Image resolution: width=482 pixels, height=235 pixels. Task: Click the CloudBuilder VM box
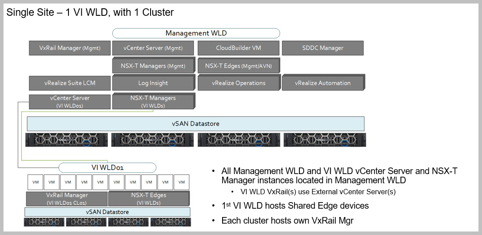(x=238, y=48)
